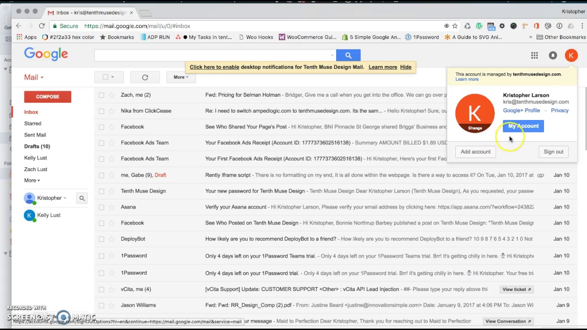This screenshot has height=330, width=587.
Task: Open chat search magnifier beside Kristopher
Action: pyautogui.click(x=82, y=198)
